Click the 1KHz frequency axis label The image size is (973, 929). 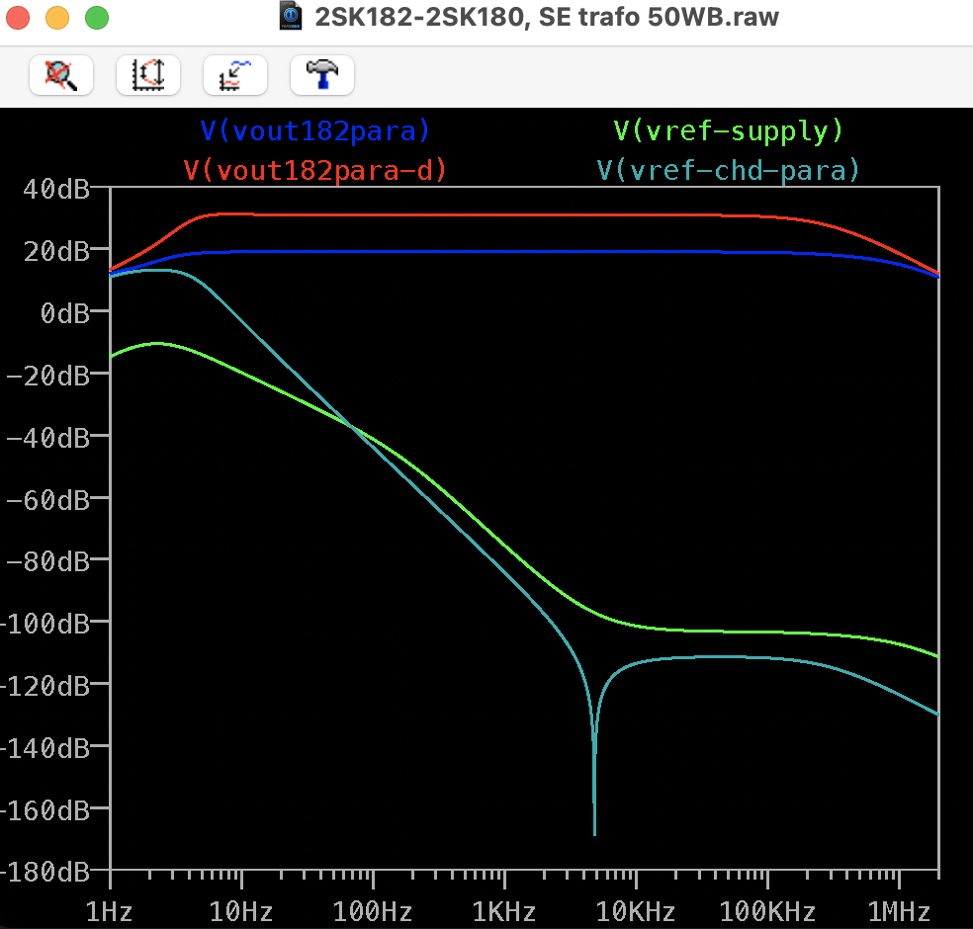click(x=504, y=911)
